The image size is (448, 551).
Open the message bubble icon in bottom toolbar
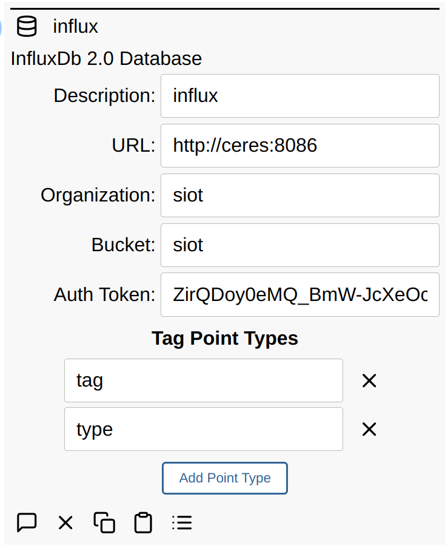click(27, 522)
